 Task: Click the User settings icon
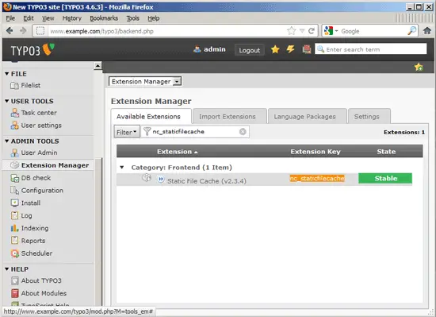pyautogui.click(x=14, y=126)
